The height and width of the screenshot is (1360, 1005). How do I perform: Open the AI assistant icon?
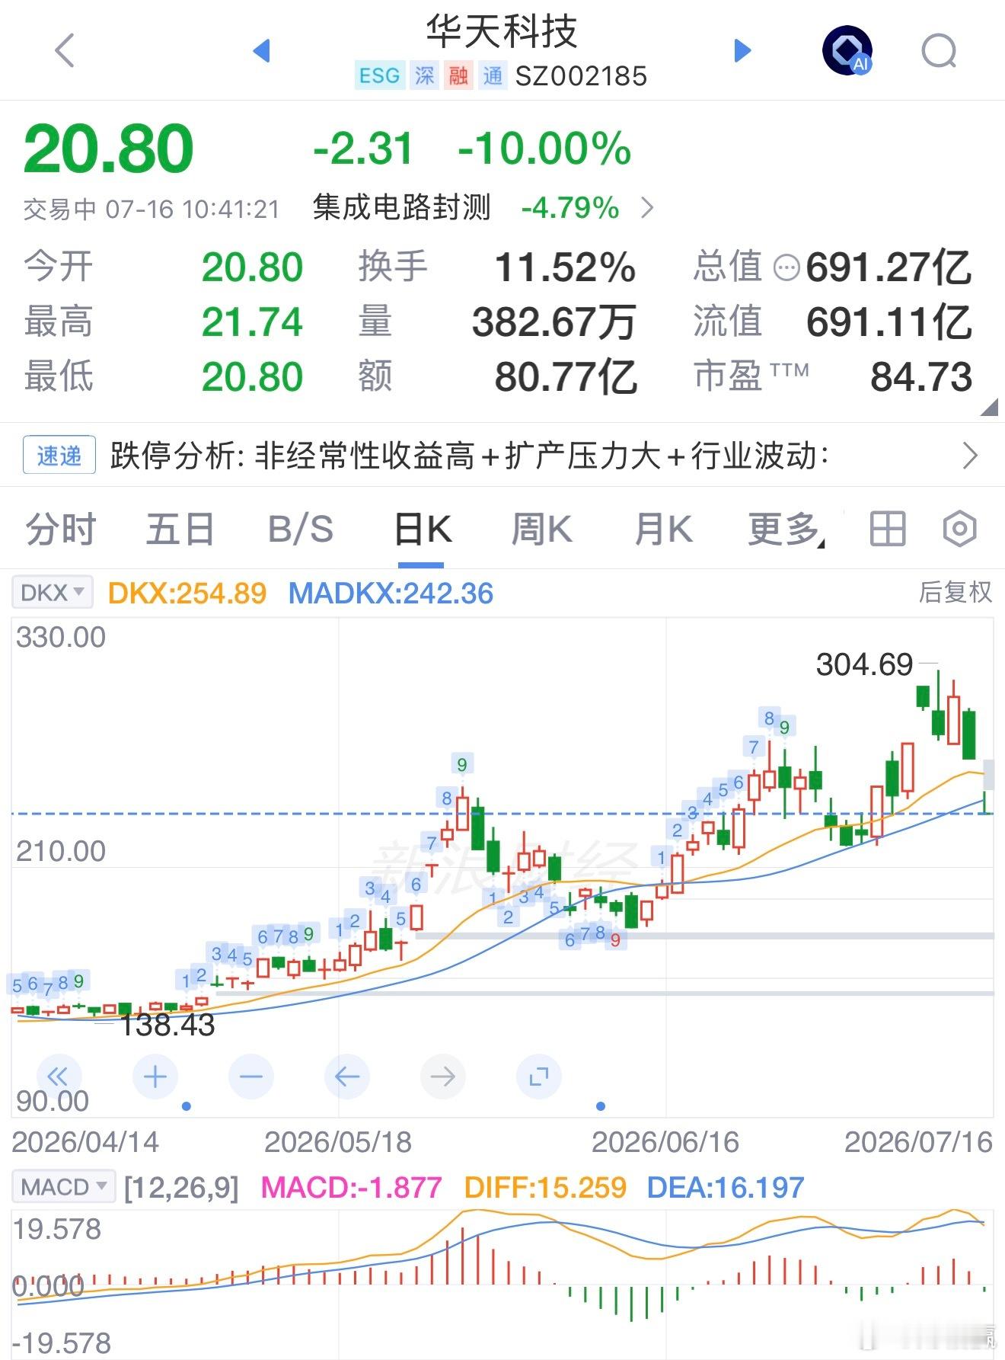click(x=847, y=51)
